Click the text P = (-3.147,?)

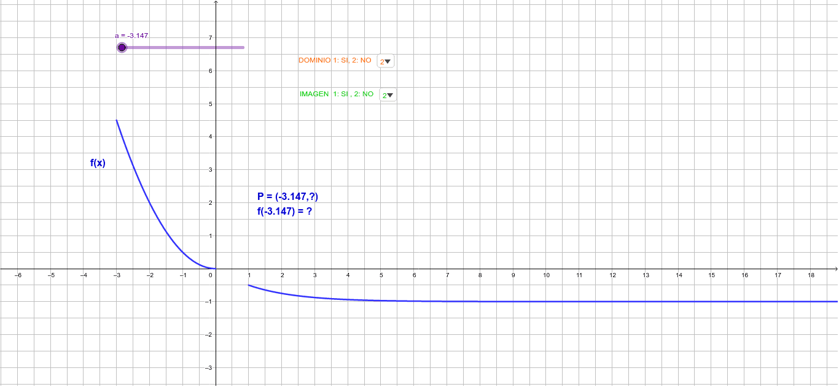point(287,196)
